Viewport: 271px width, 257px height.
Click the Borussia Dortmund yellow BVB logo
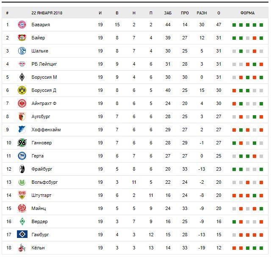tap(22, 90)
